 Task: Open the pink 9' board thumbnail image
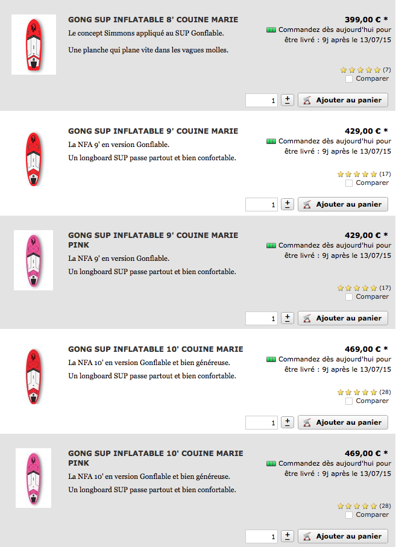click(34, 260)
